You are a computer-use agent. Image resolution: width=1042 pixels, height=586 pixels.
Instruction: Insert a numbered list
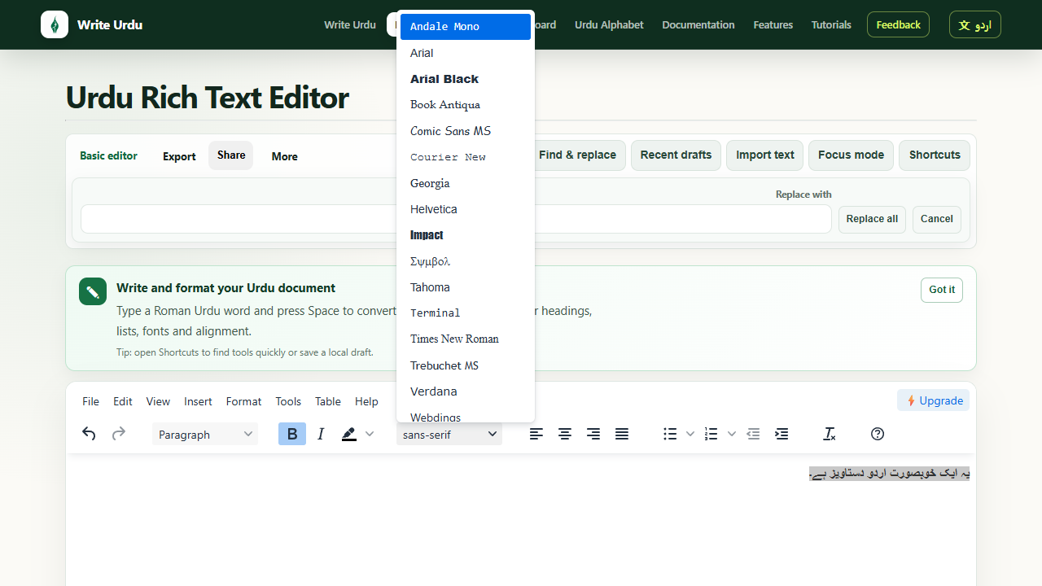coord(711,434)
